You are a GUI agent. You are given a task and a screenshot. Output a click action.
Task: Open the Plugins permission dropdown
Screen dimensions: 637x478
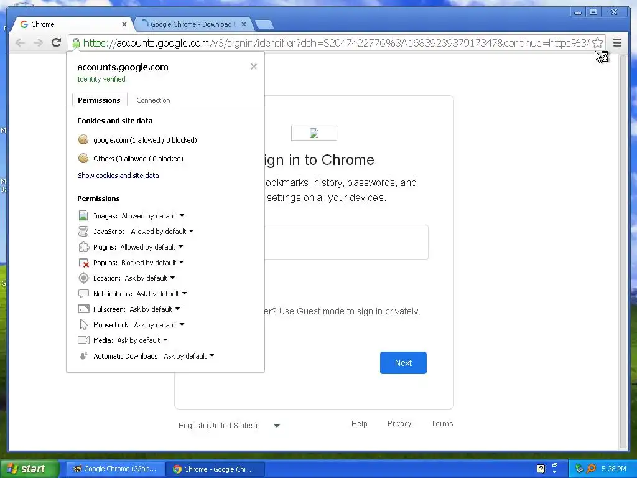(152, 246)
